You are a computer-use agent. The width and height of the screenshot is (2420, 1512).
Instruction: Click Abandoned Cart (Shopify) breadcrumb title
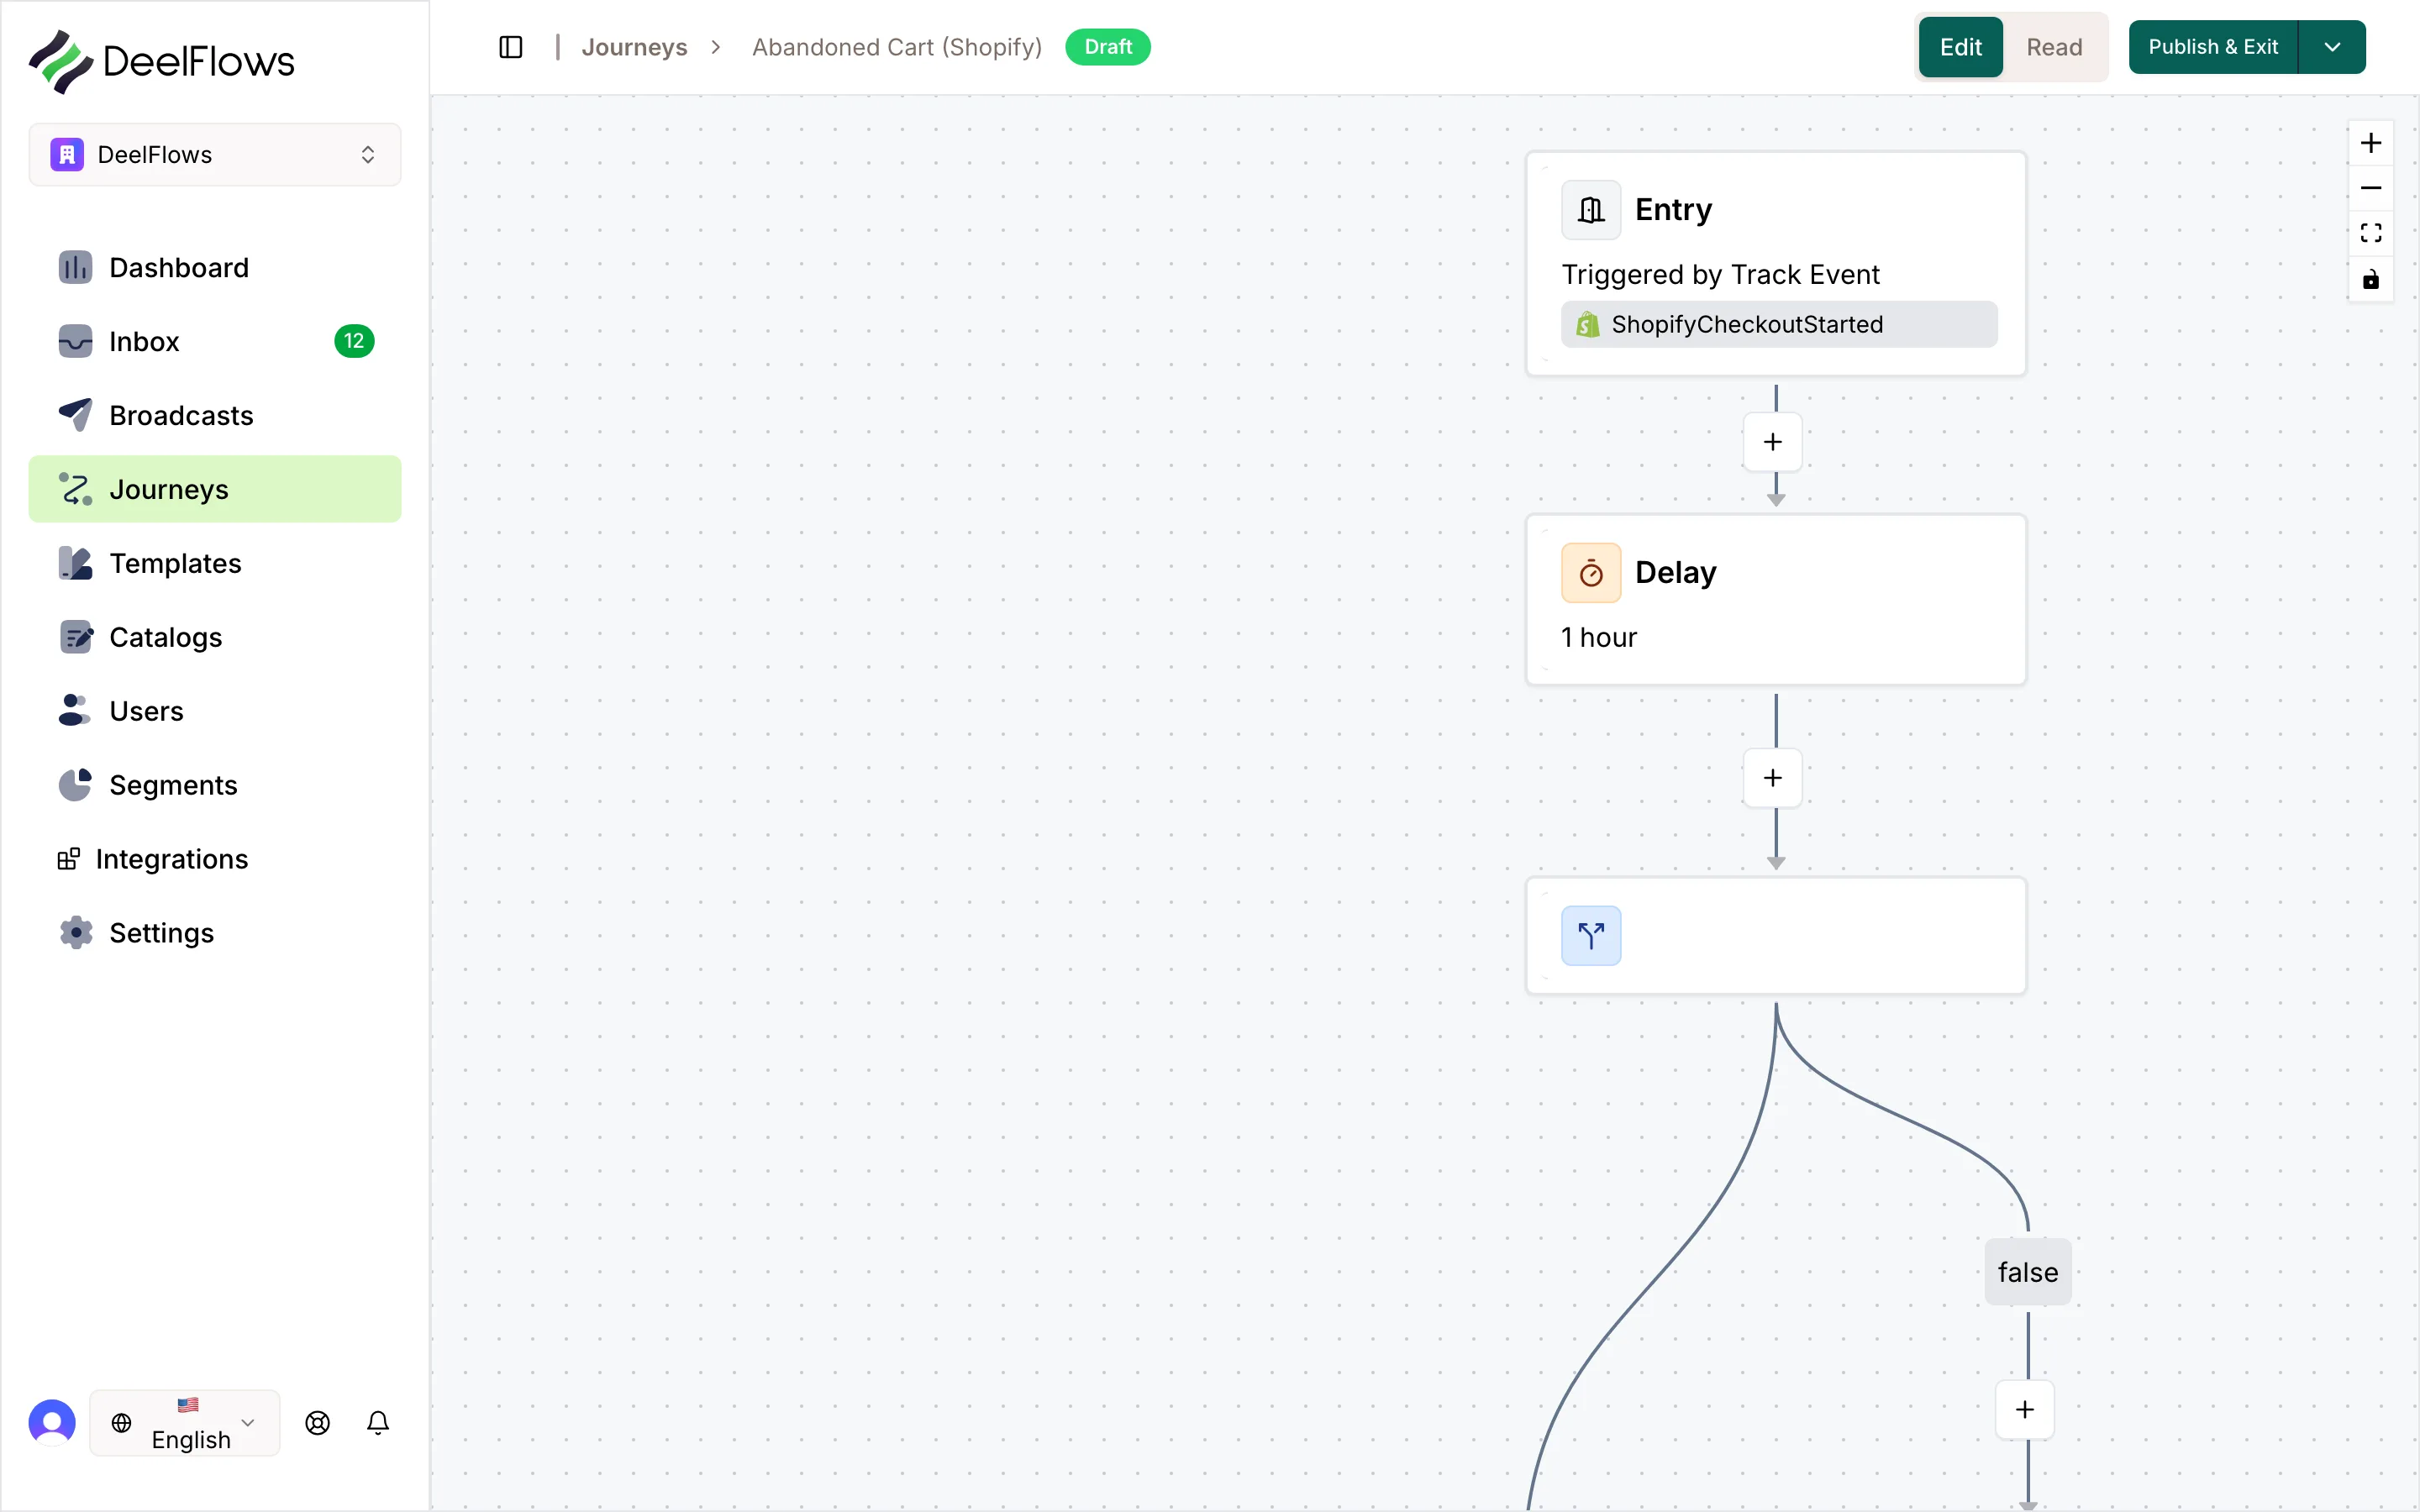897,47
